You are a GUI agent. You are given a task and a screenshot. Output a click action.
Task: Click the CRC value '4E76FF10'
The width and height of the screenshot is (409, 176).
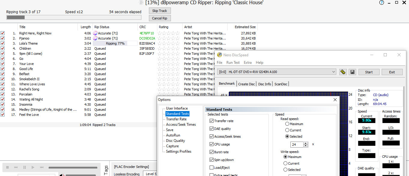pyautogui.click(x=147, y=33)
